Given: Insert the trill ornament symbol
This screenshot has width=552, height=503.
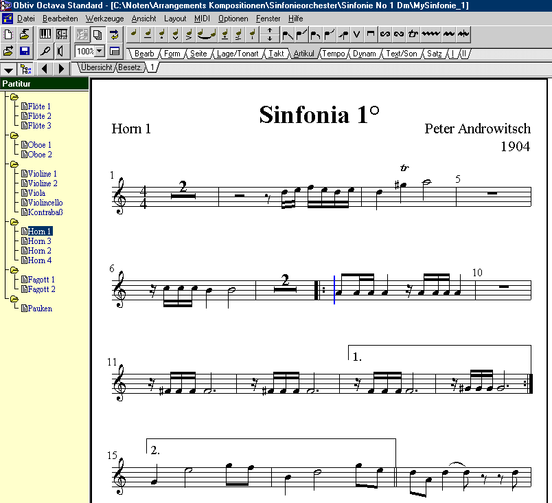Looking at the screenshot, I should coord(413,34).
